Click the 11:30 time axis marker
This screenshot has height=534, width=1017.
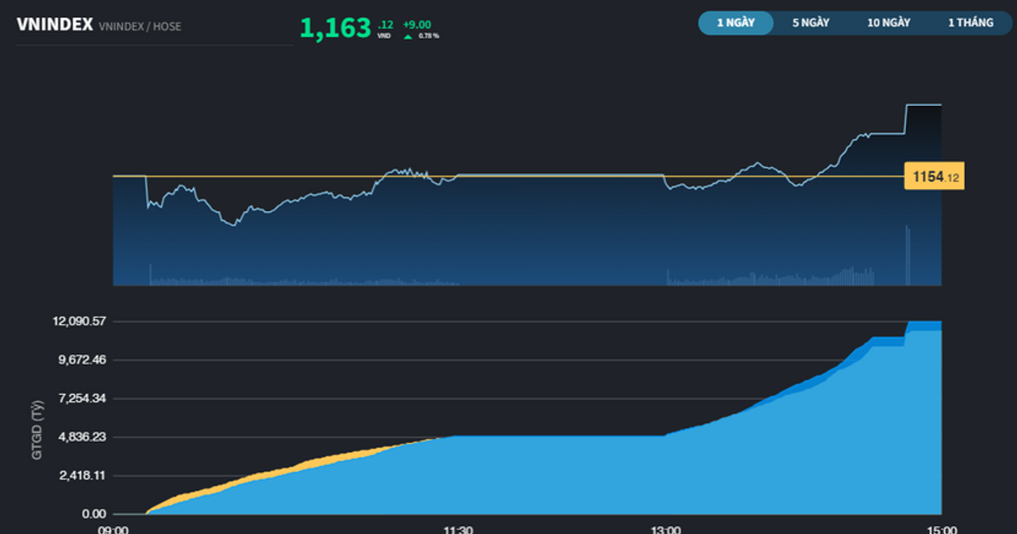pos(458,529)
